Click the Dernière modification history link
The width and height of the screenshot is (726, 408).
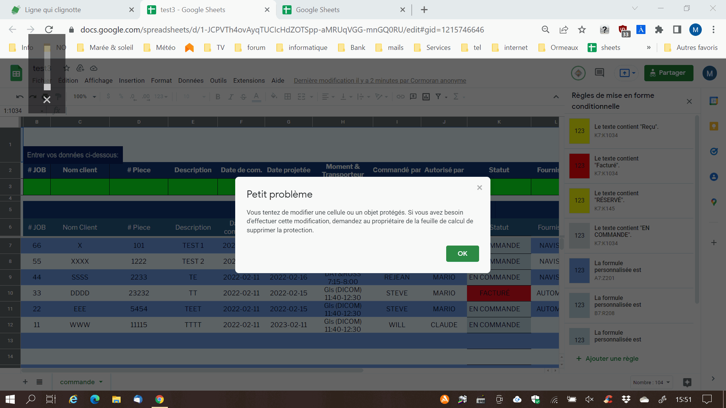coord(380,80)
